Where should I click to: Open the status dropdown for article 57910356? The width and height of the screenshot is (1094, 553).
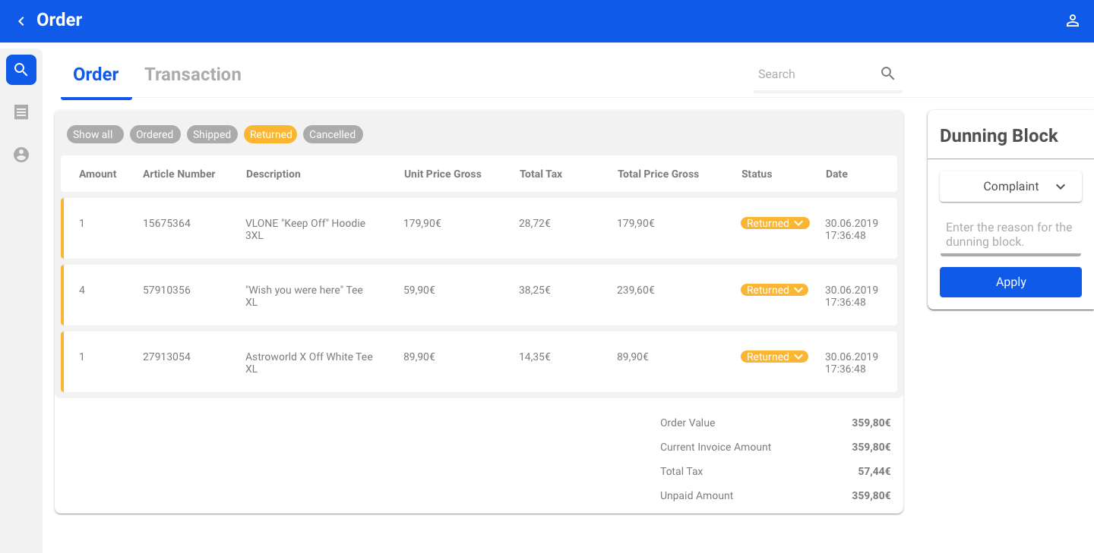775,290
